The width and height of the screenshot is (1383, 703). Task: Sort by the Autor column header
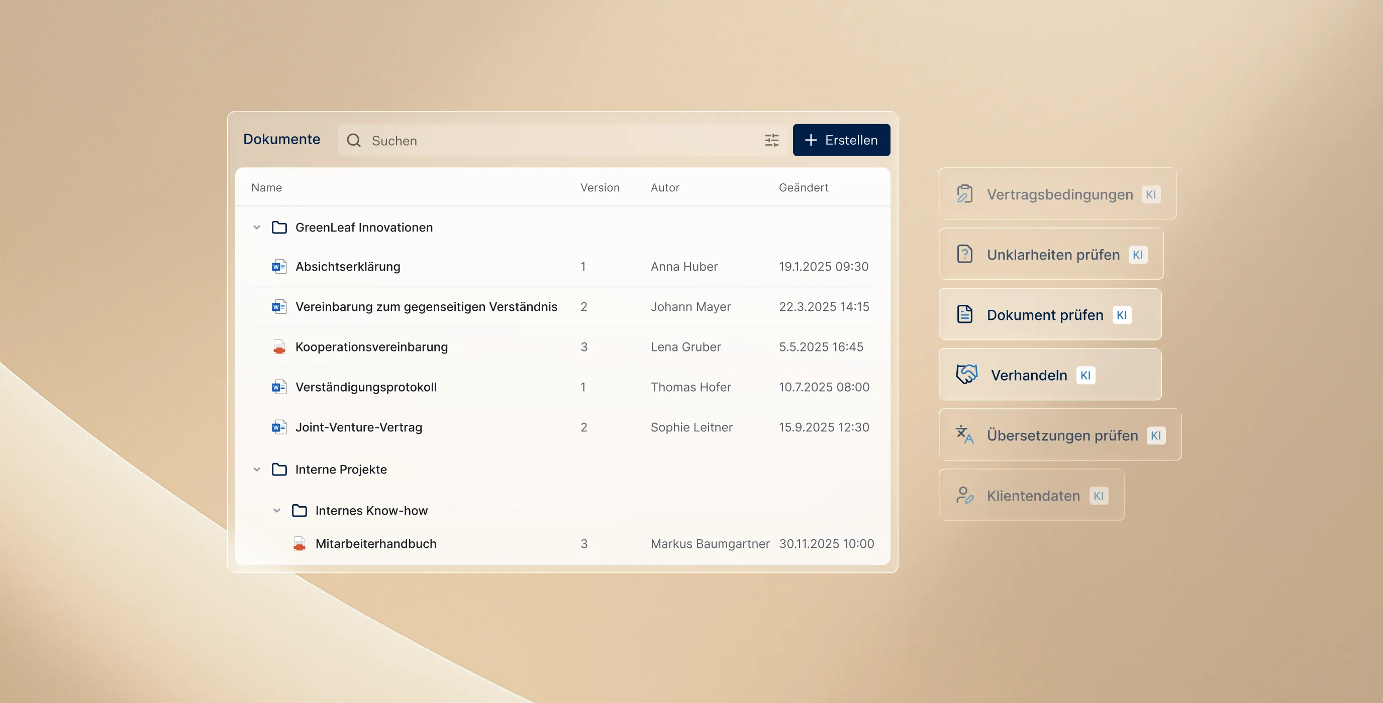tap(665, 188)
